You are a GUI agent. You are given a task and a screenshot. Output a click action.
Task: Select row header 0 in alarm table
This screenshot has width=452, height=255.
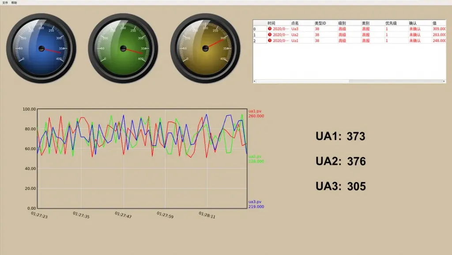pyautogui.click(x=260, y=29)
